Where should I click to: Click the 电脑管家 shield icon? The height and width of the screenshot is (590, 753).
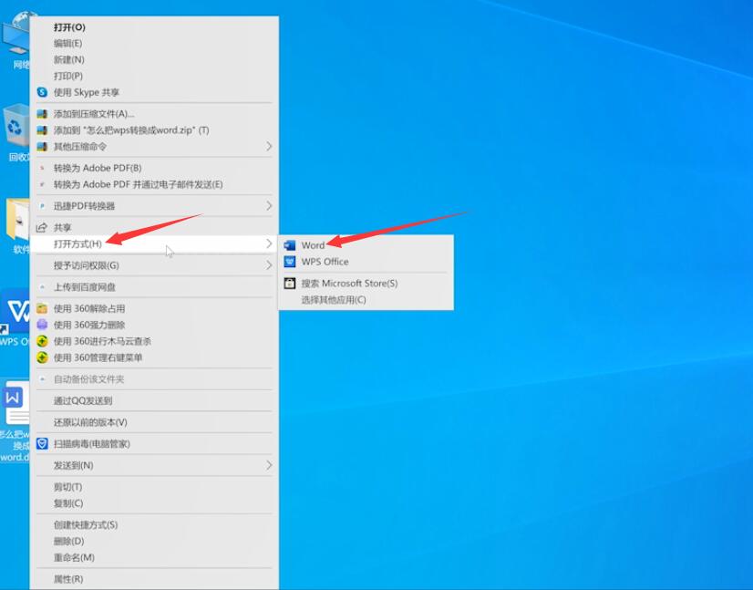[42, 443]
